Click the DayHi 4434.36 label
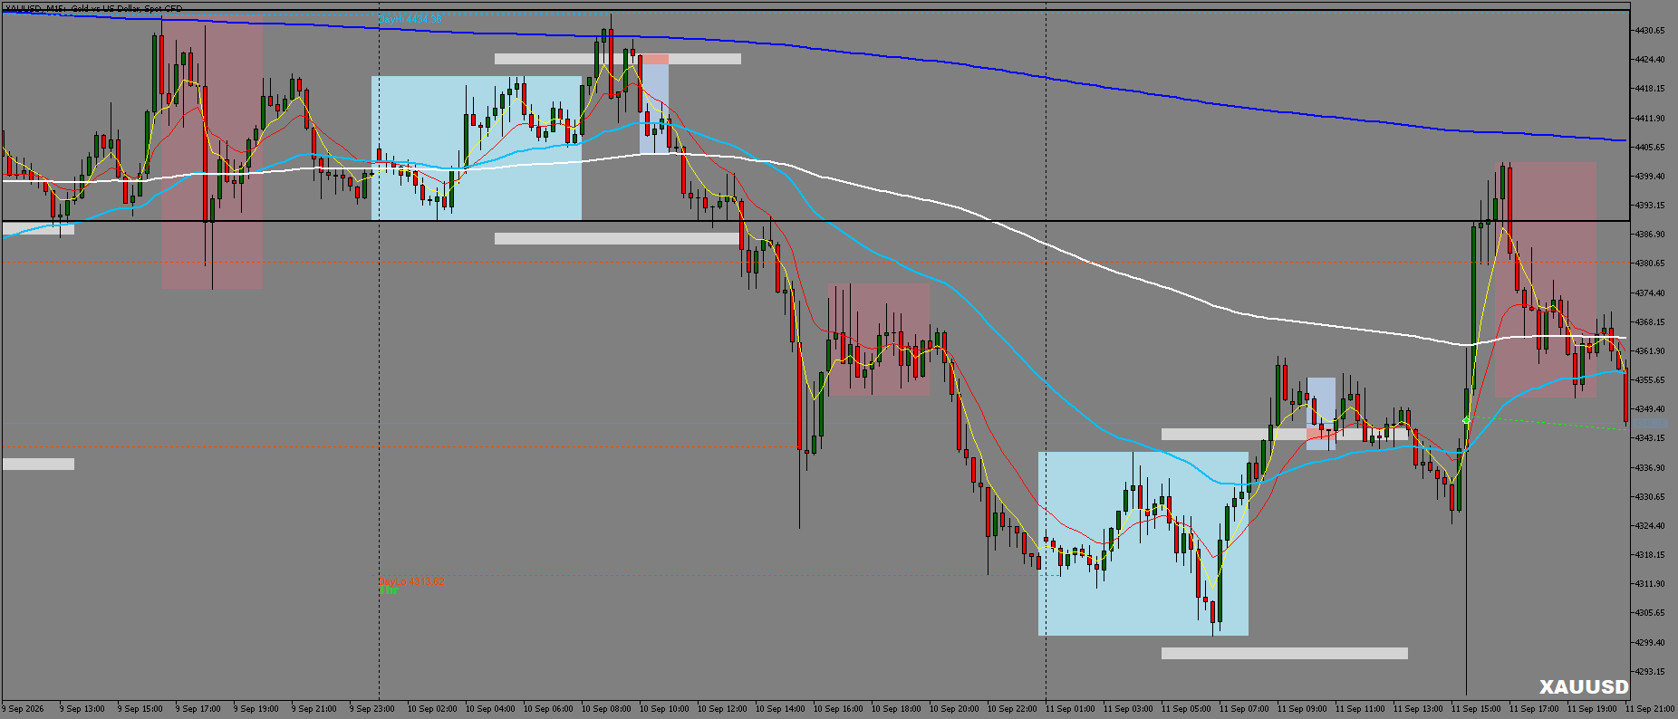 click(410, 19)
